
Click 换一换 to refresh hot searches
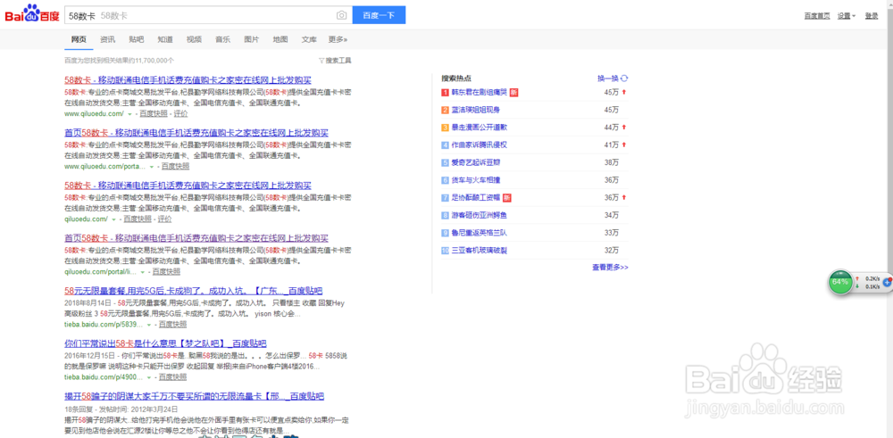tap(607, 79)
